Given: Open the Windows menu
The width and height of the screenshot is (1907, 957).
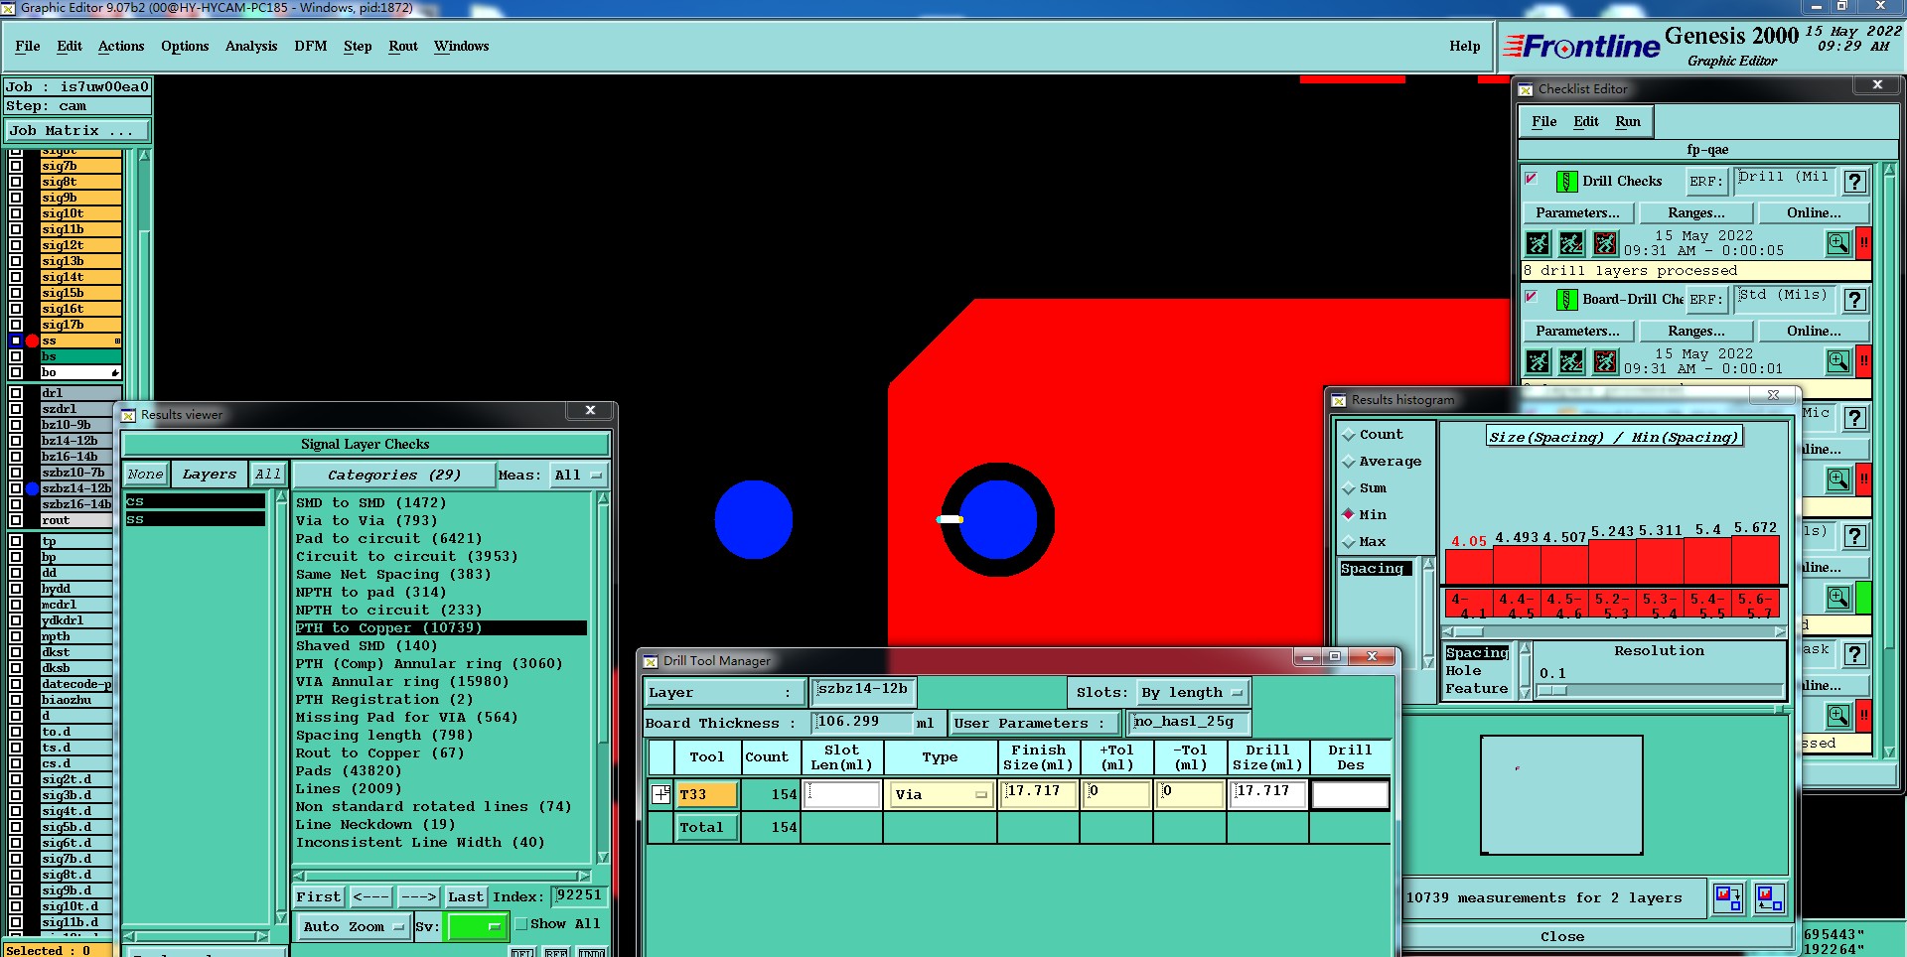Looking at the screenshot, I should tap(462, 47).
